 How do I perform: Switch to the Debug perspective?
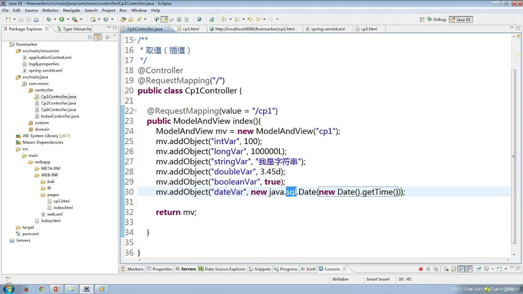pos(436,19)
